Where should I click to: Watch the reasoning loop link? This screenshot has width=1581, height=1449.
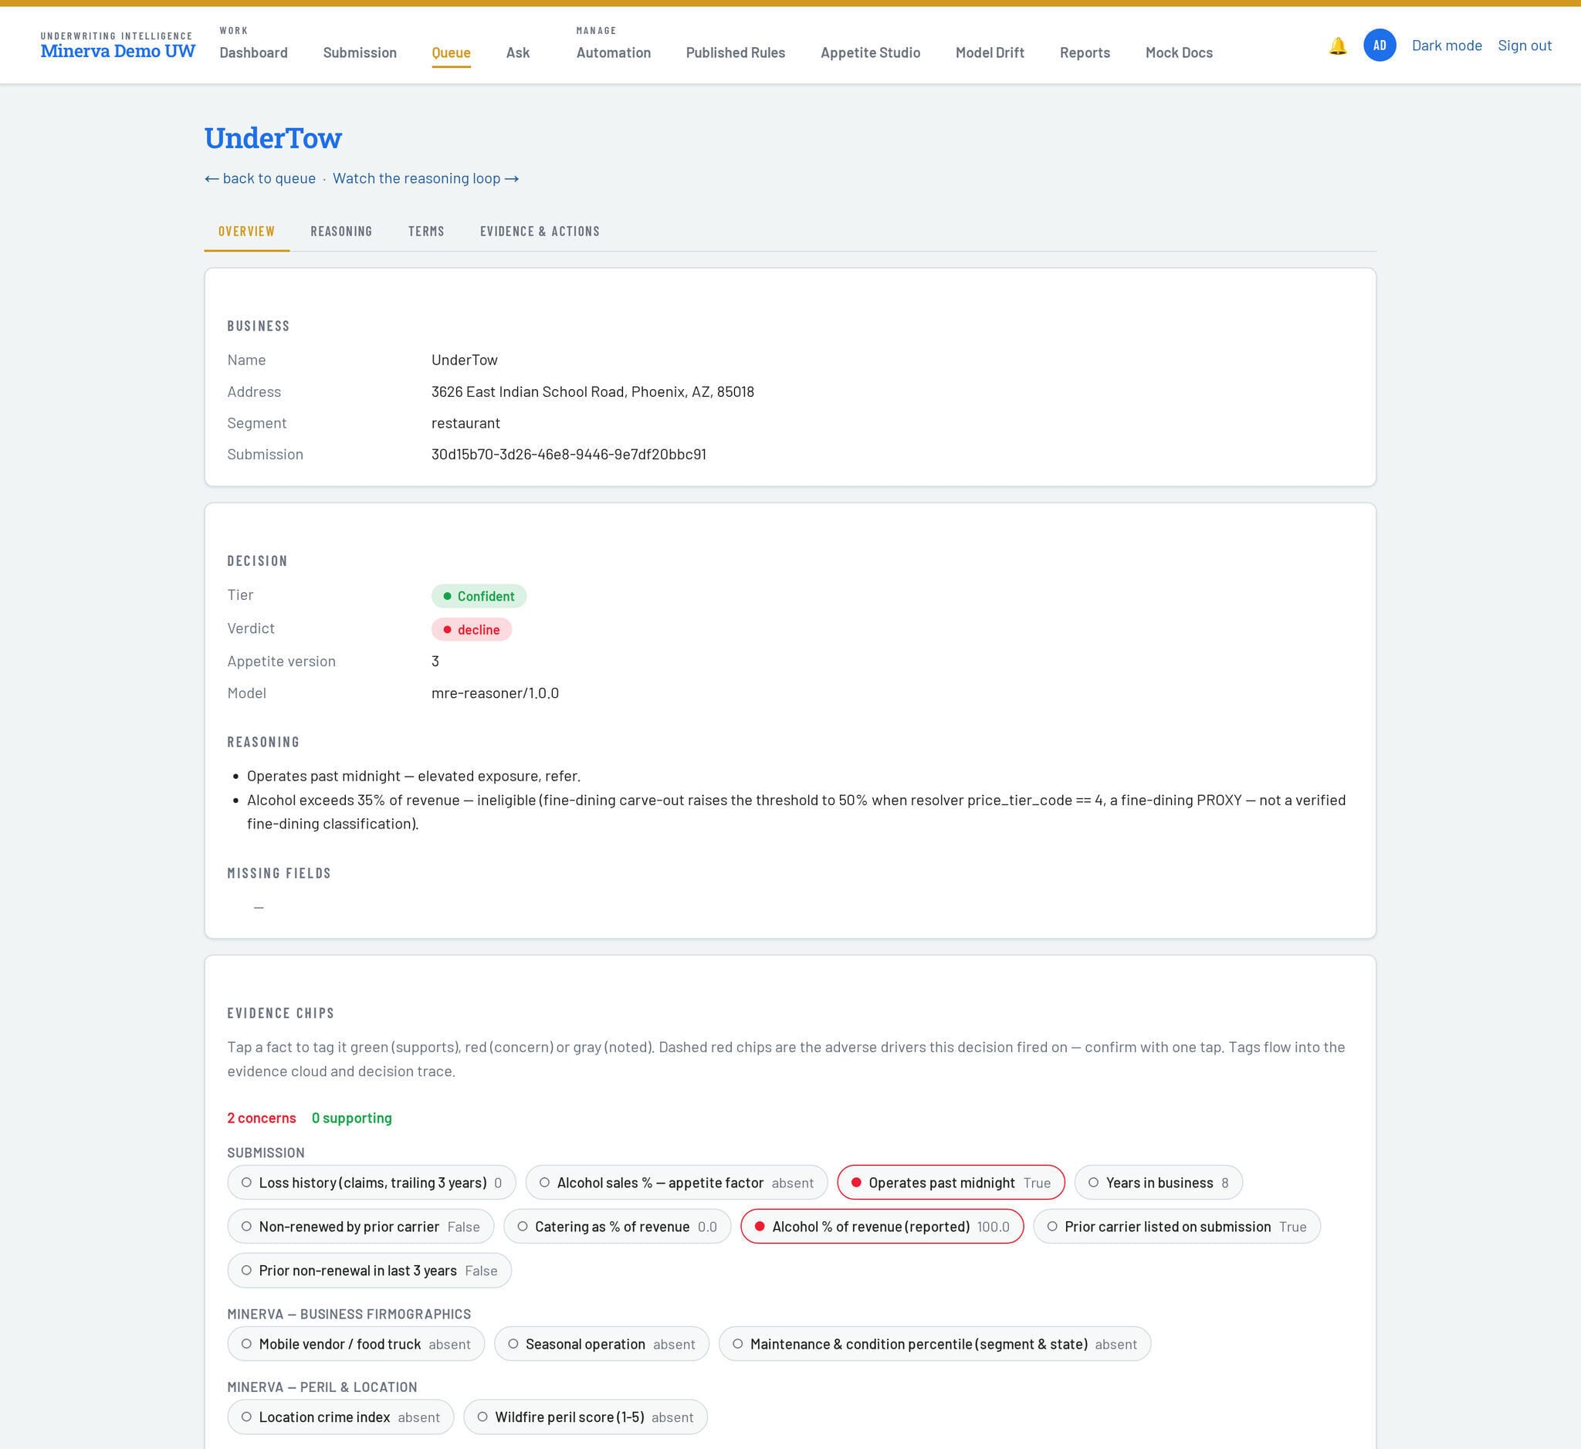426,178
